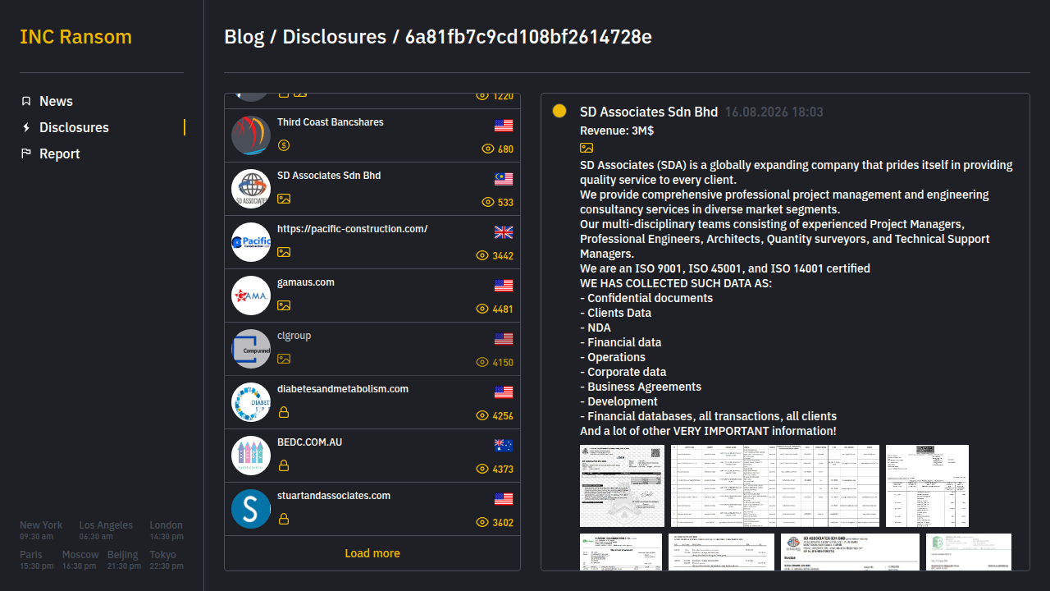Open the News section
Image resolution: width=1050 pixels, height=591 pixels.
[x=56, y=101]
